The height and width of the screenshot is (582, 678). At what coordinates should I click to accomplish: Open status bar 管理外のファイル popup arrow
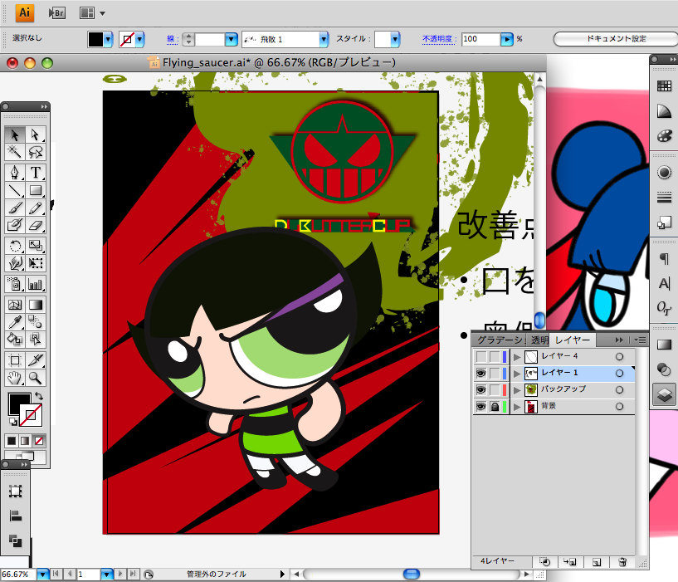[282, 575]
